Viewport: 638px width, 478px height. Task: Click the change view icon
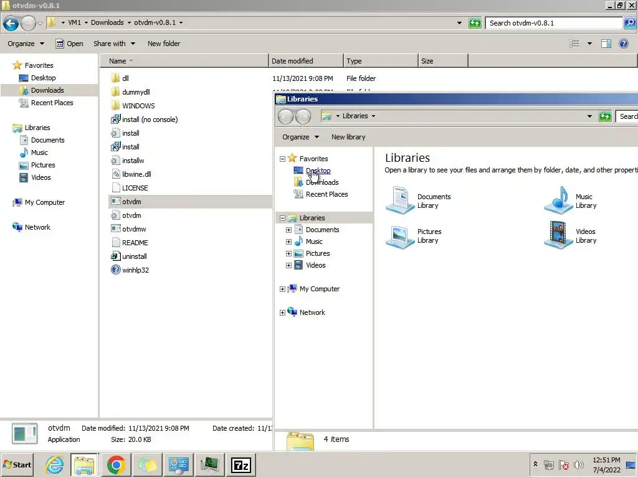coord(574,44)
